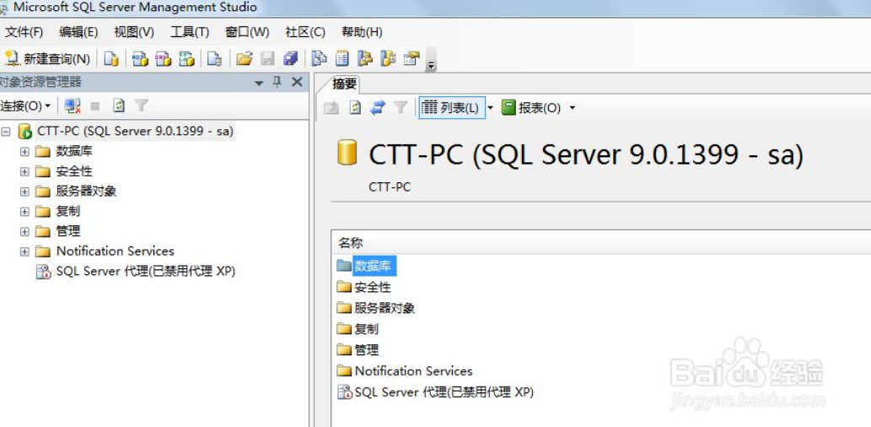The height and width of the screenshot is (427, 871).
Task: Select 安全性 in the Summary list
Action: (373, 288)
